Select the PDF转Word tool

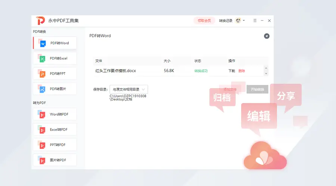[x=55, y=43]
